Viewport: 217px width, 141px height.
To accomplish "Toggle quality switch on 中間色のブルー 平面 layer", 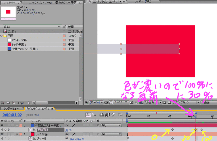I will tap(74, 125).
